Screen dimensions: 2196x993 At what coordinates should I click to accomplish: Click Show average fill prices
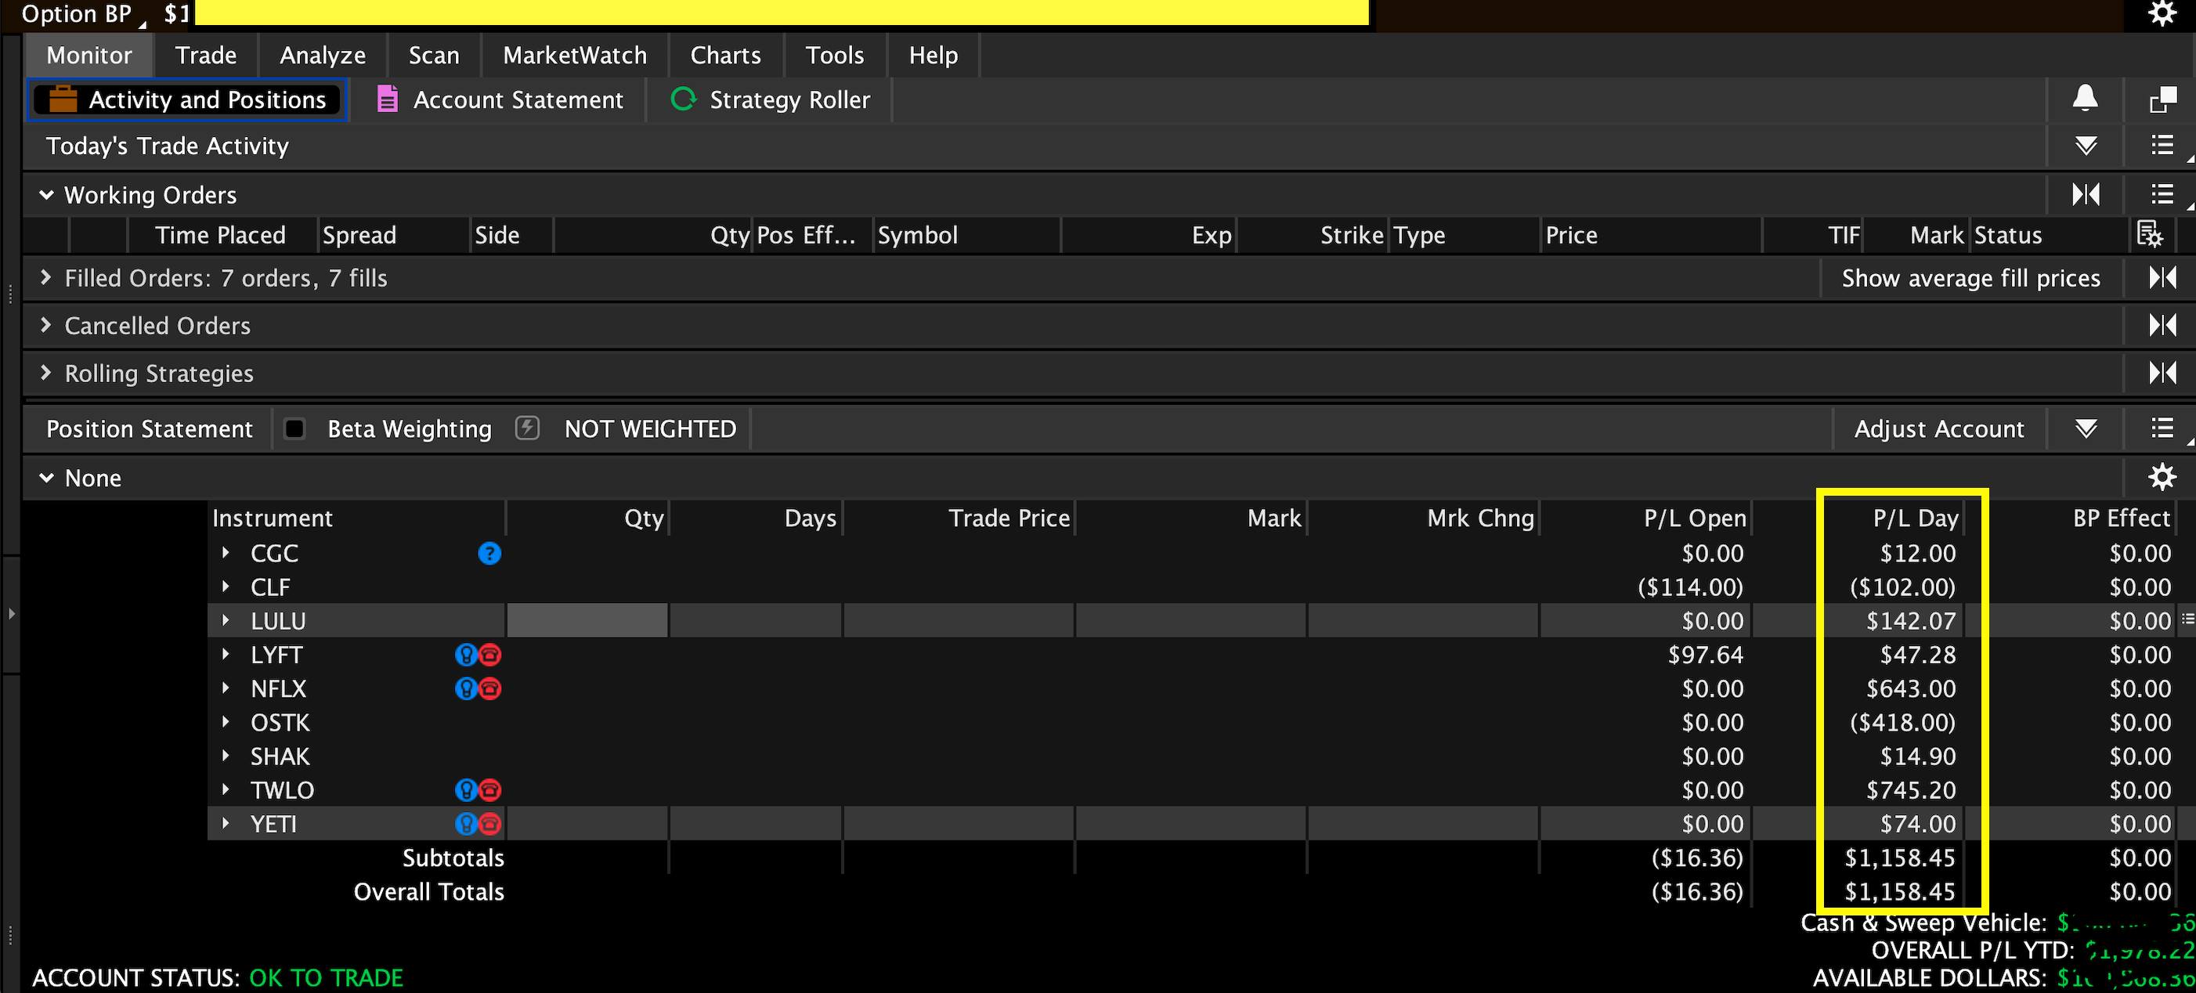point(1970,278)
